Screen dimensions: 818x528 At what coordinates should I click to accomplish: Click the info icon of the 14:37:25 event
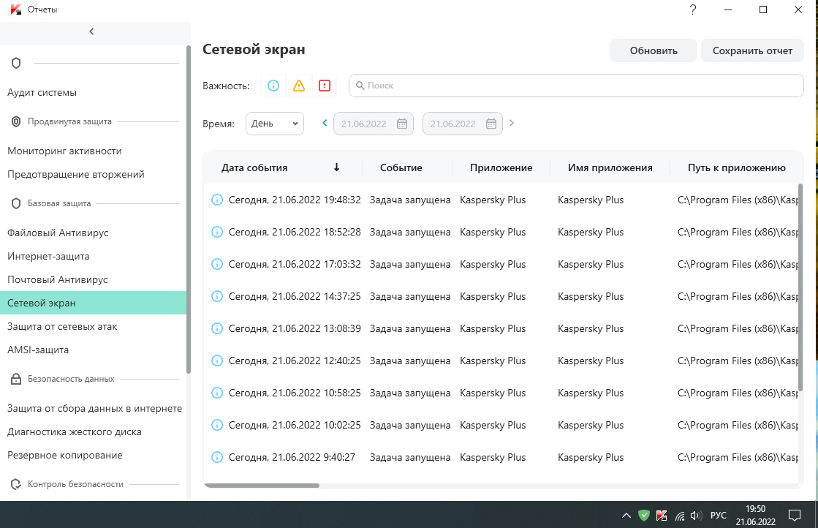(217, 296)
